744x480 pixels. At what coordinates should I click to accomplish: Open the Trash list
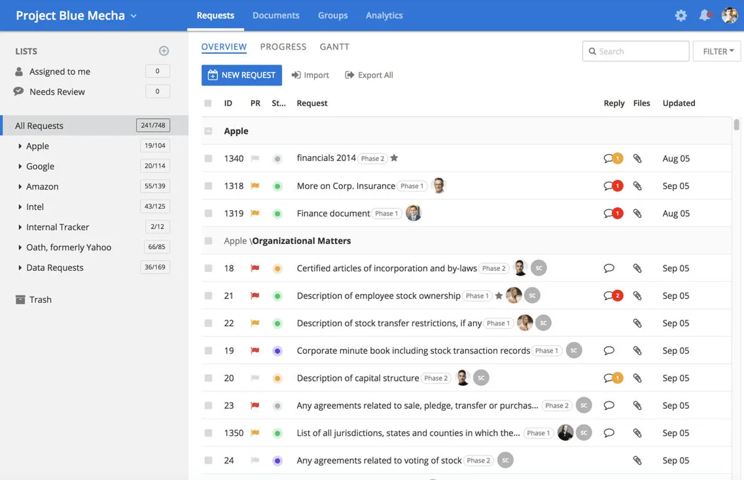tap(40, 299)
